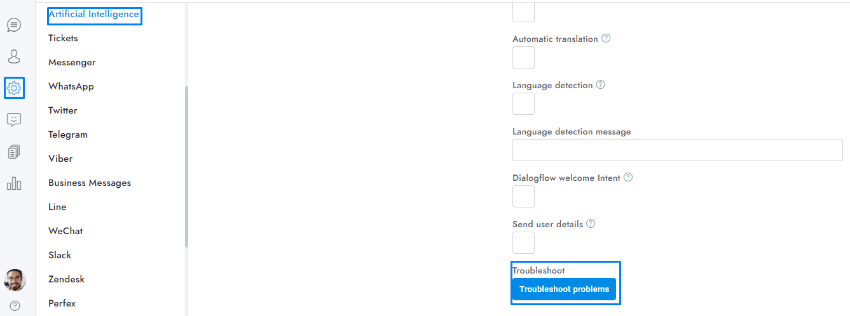Toggle the Send user details checkbox
The image size is (850, 316).
coord(523,243)
